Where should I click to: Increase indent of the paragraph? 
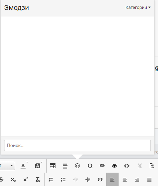[88, 179]
